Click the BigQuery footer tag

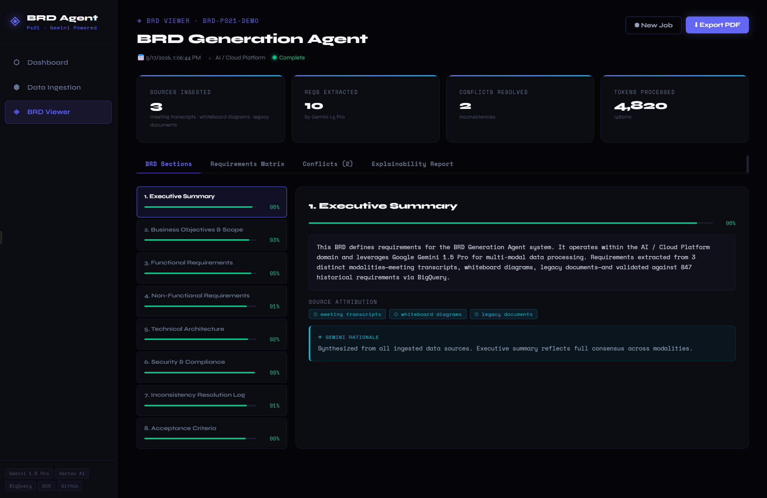[21, 486]
